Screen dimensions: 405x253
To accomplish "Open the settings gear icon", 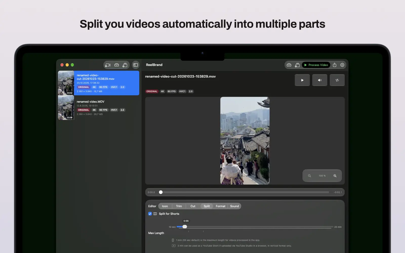I will click(342, 65).
